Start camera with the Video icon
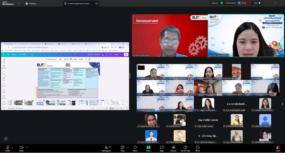The image size is (285, 153). pos(21,147)
